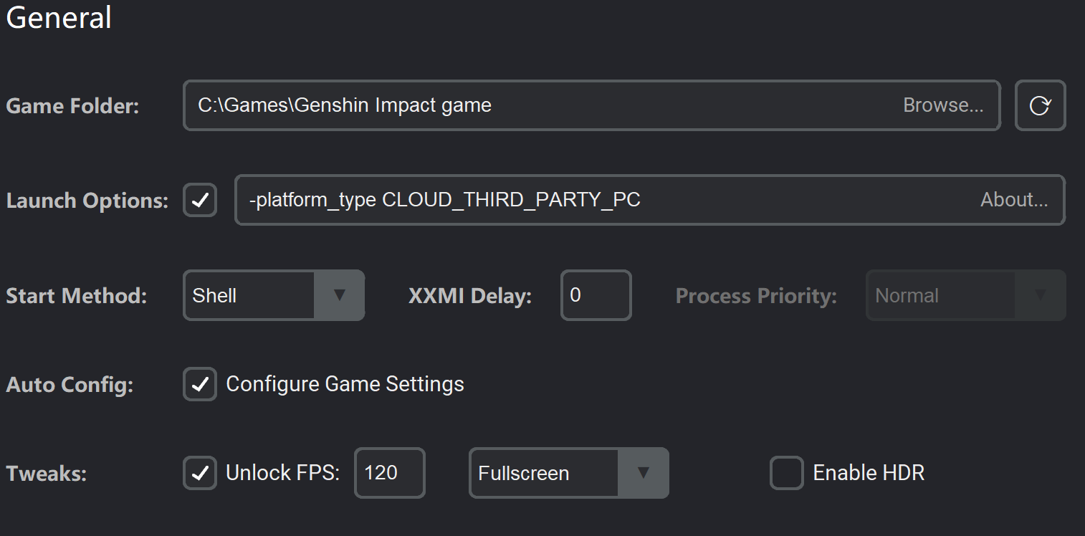Focus the XXMI Delay input box
Viewport: 1085px width, 536px height.
click(x=596, y=295)
